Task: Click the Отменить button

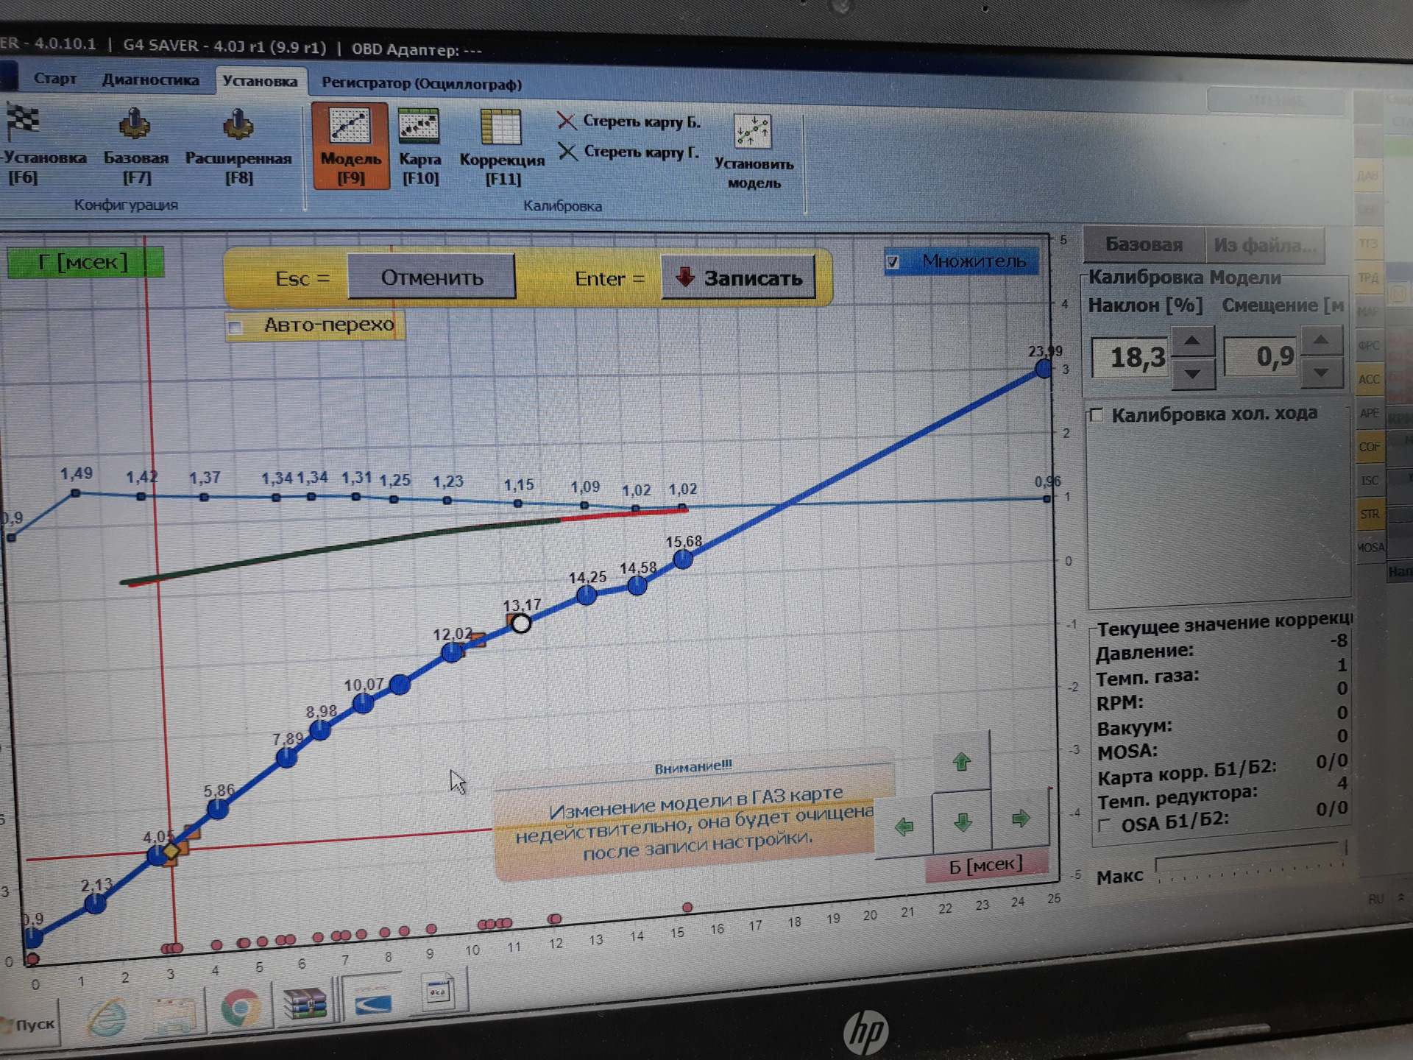Action: [x=431, y=278]
